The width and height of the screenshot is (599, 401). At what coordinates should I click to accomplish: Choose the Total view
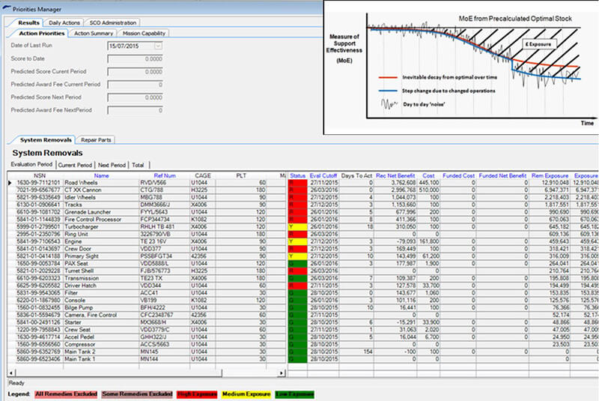pos(138,165)
